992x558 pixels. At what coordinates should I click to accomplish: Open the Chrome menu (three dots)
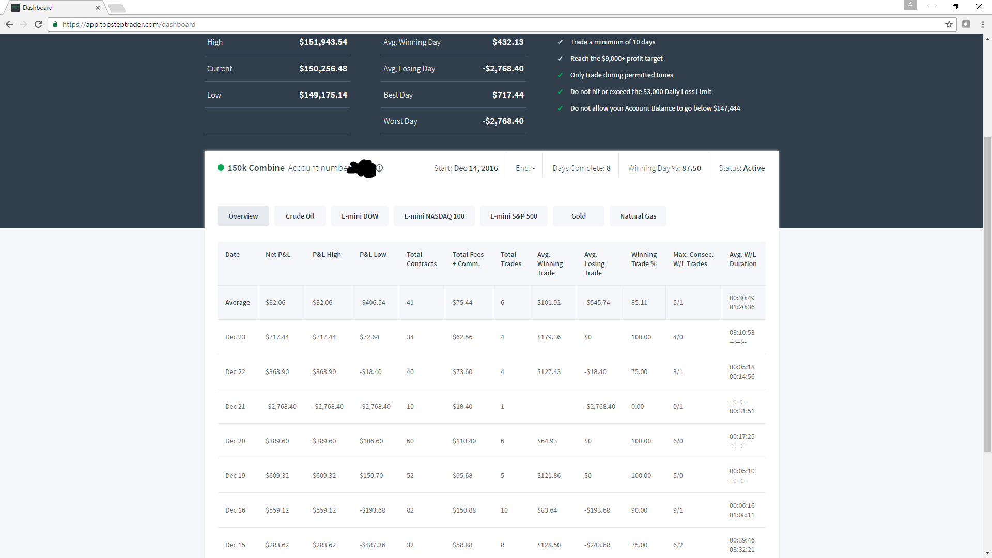(983, 24)
